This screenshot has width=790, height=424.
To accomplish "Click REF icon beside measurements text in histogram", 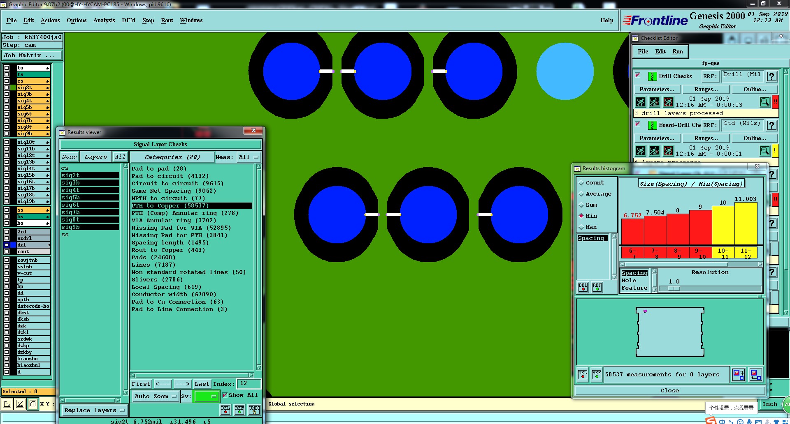I will tap(597, 374).
